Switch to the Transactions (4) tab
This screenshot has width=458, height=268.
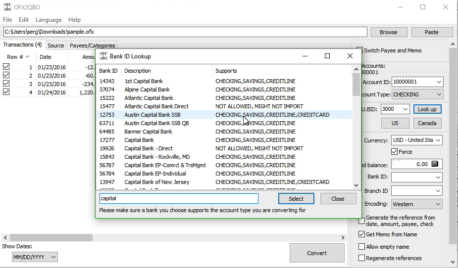pos(22,45)
